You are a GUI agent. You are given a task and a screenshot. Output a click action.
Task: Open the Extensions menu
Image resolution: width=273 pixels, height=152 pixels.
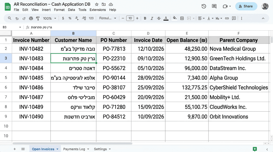(98, 10)
